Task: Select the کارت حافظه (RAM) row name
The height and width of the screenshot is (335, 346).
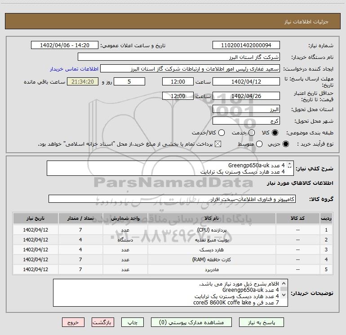Action: pos(212,260)
